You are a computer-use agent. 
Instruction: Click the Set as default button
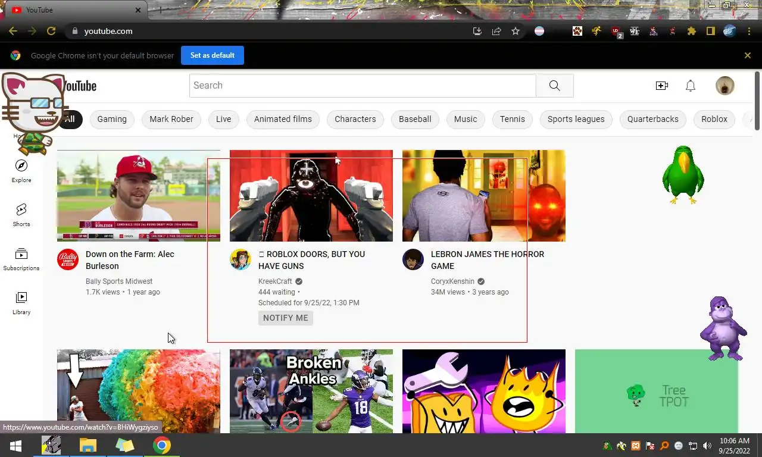(x=213, y=55)
